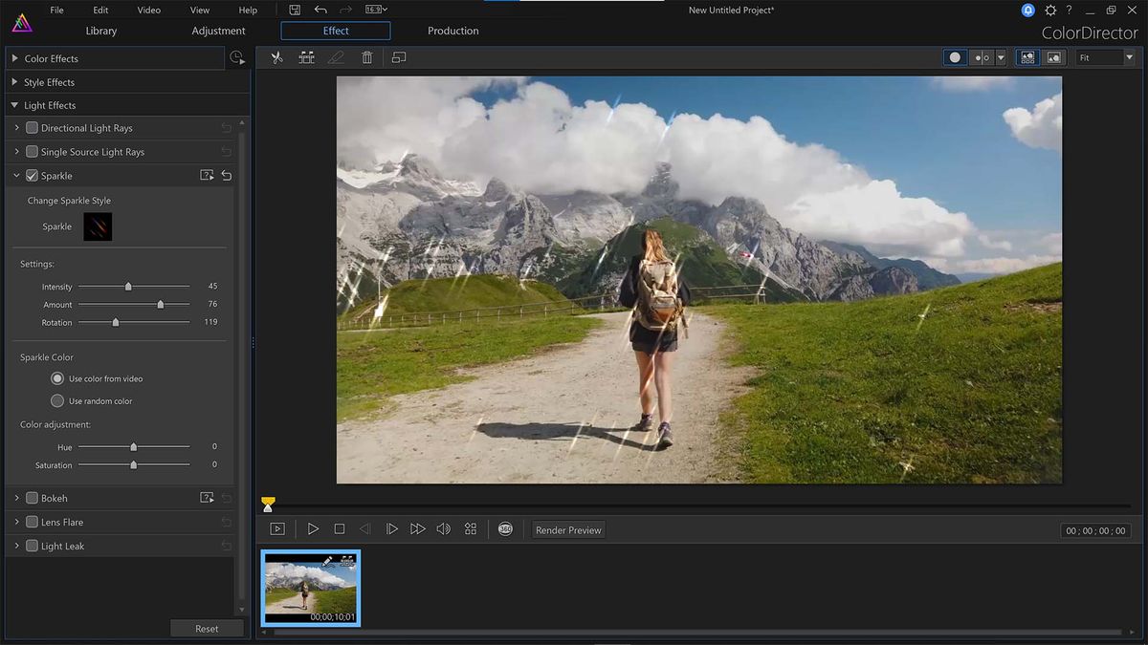Select the circle mask tool
Image resolution: width=1148 pixels, height=645 pixels.
pos(954,57)
